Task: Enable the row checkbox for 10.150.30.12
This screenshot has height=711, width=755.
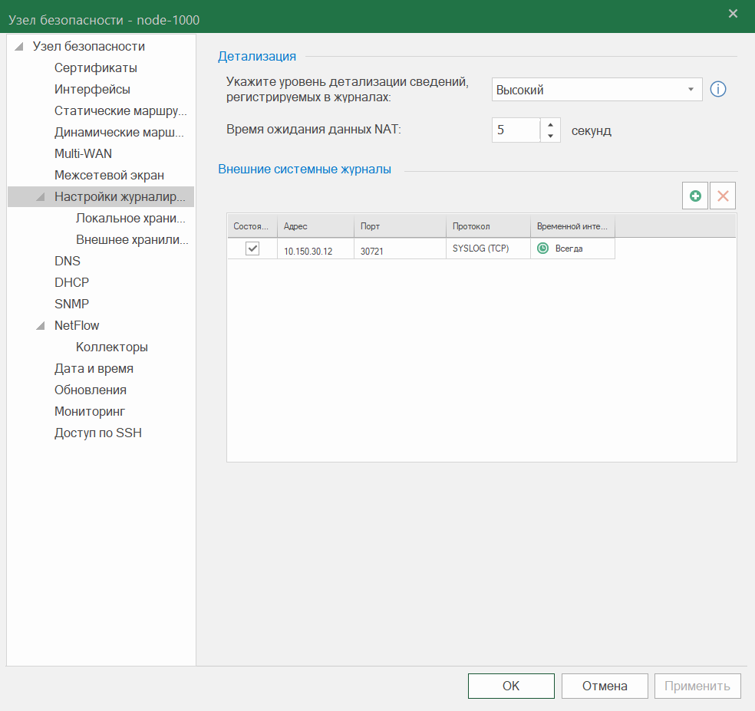Action: click(252, 248)
